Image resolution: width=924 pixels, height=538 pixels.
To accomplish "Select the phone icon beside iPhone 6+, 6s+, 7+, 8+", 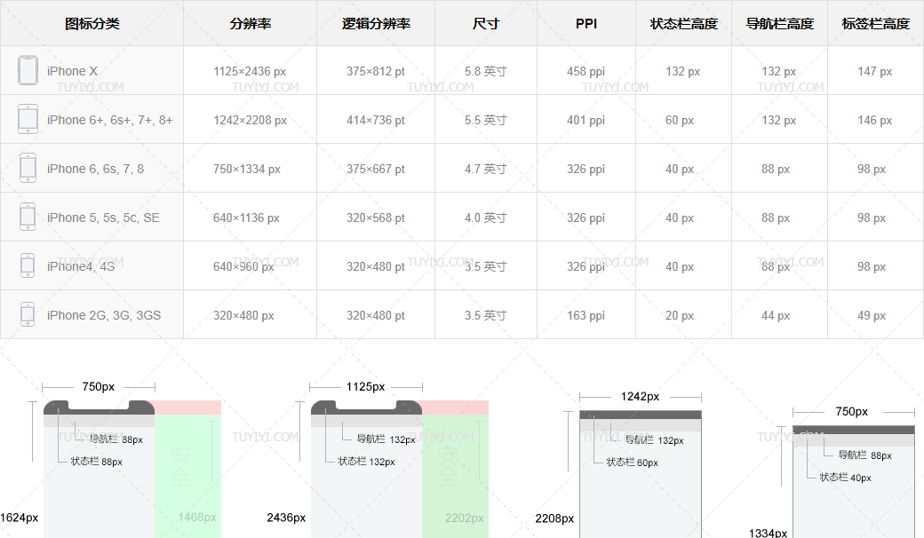I will click(x=28, y=120).
